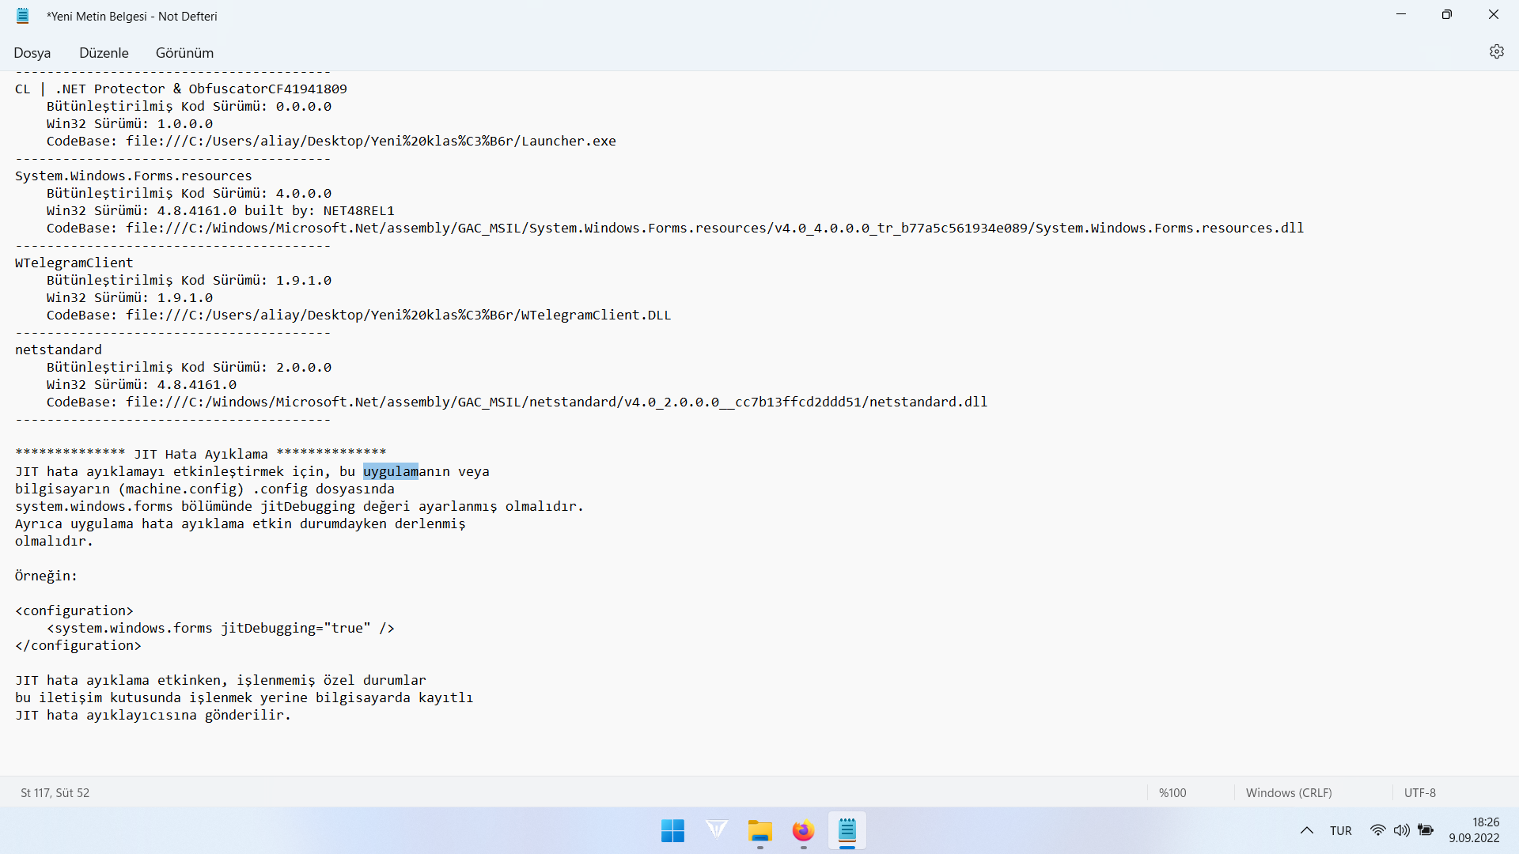Screen dimensions: 1519x854
Task: Open clock showing 18:26 9.09.2022
Action: pos(1474,830)
